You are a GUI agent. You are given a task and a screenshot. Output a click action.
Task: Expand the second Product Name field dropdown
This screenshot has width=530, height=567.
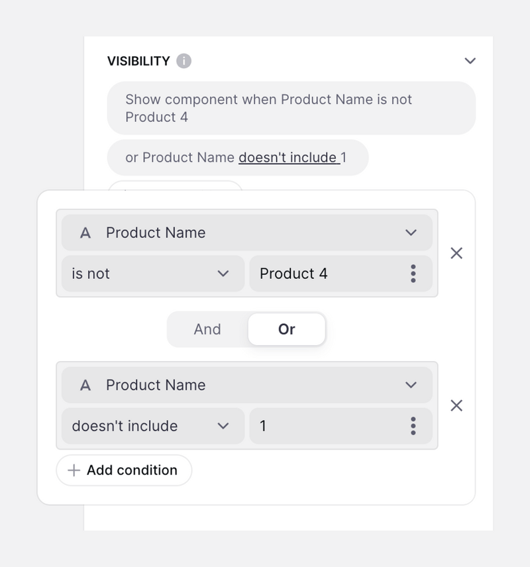411,385
